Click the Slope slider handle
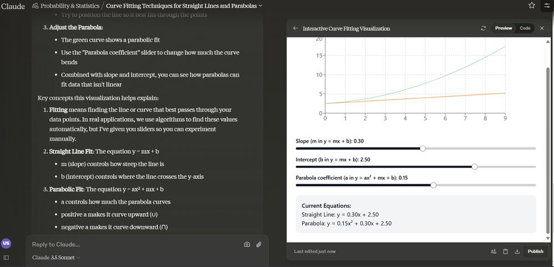Viewport: 554px width, 267px height. (x=423, y=148)
